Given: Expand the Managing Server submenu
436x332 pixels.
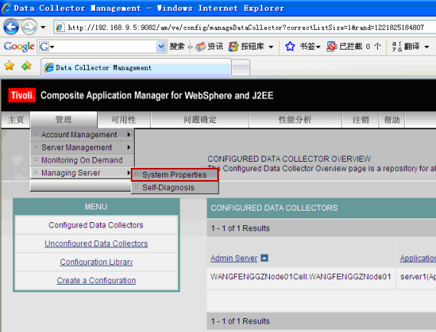Looking at the screenshot, I should (x=81, y=173).
